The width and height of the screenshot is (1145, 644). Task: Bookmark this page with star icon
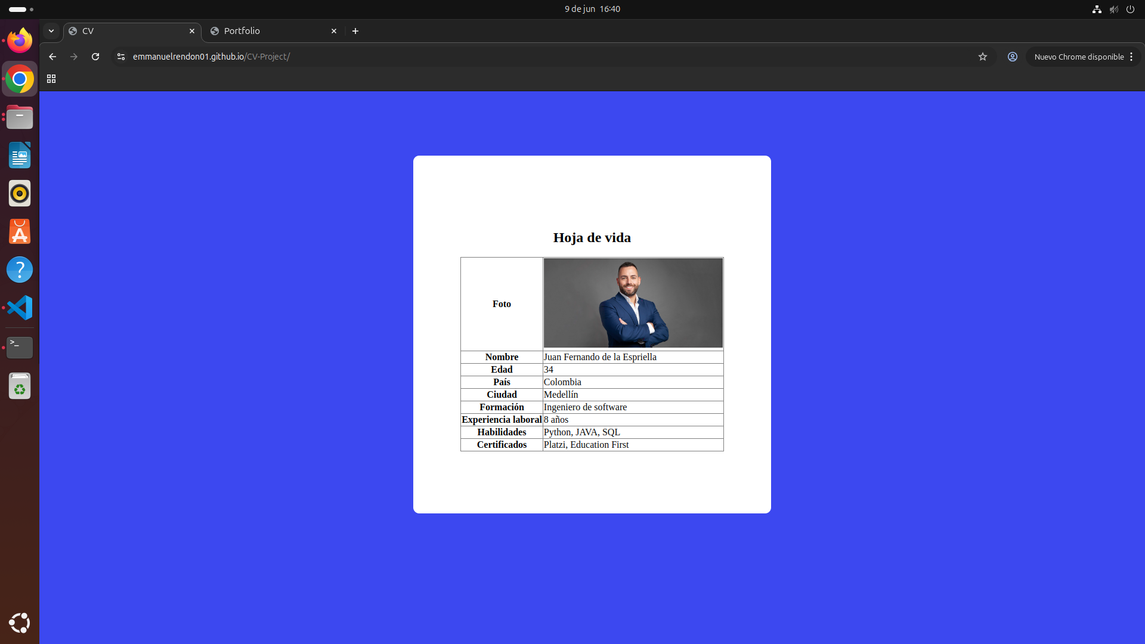[x=983, y=57]
